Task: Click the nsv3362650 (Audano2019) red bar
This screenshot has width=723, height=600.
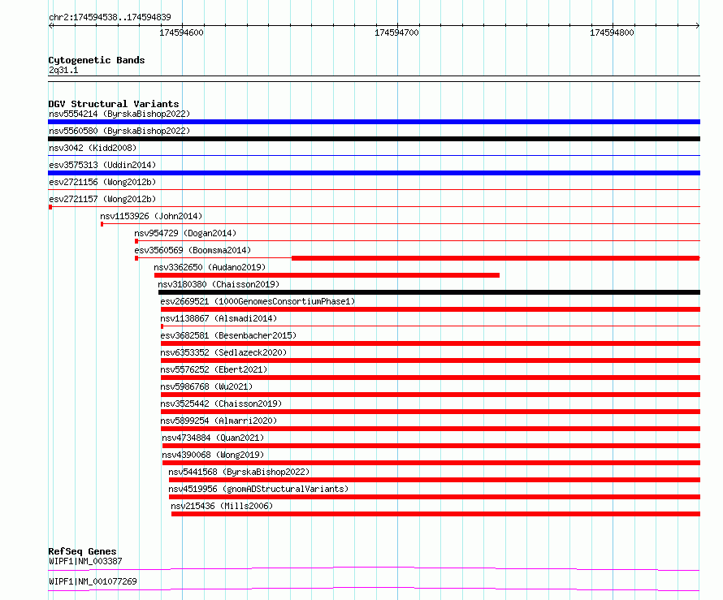Action: tap(327, 275)
